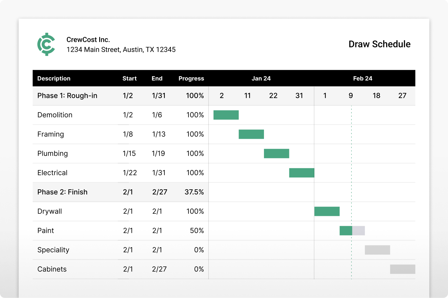The width and height of the screenshot is (448, 298).
Task: Click the Austin address line
Action: pyautogui.click(x=121, y=50)
